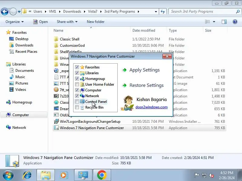Click the Pictures library icon
Screen dimensions: 242x181
(11, 83)
